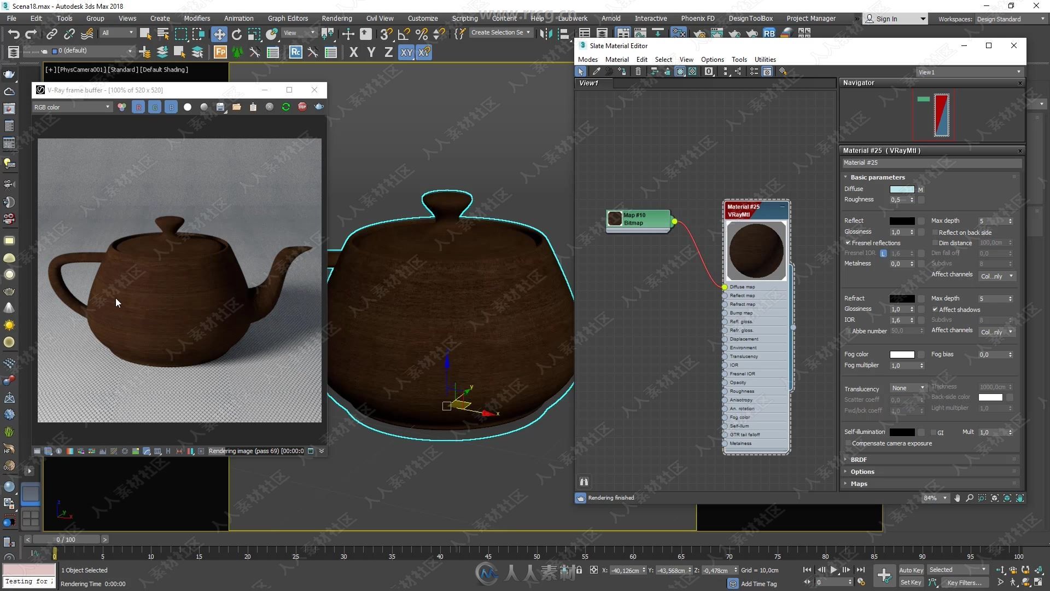1050x591 pixels.
Task: Click the Compensate camera exposure checkbox
Action: coord(849,443)
